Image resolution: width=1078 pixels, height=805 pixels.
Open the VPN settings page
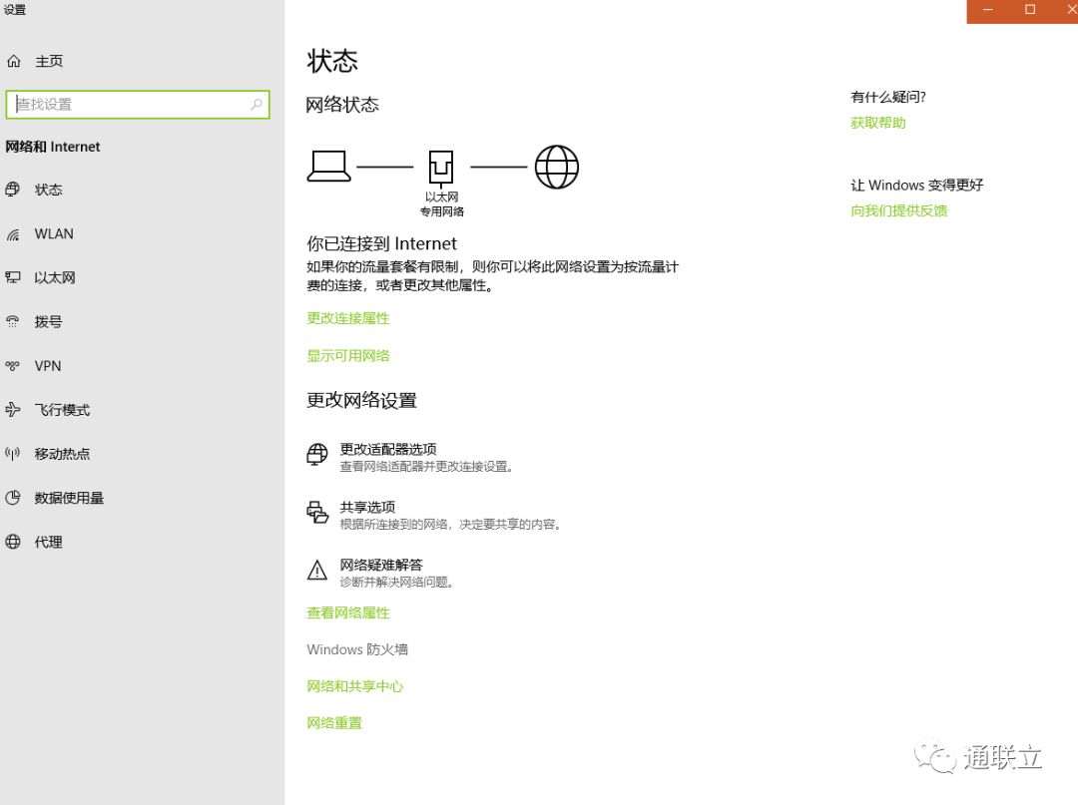click(48, 366)
